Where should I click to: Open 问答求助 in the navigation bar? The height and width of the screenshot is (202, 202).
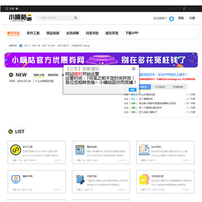92,33
